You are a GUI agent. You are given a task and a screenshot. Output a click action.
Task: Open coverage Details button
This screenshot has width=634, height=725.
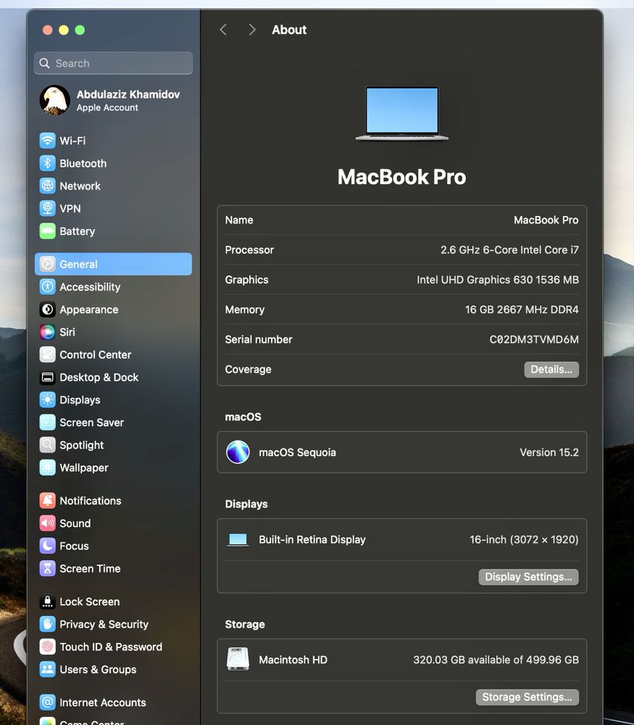[551, 370]
